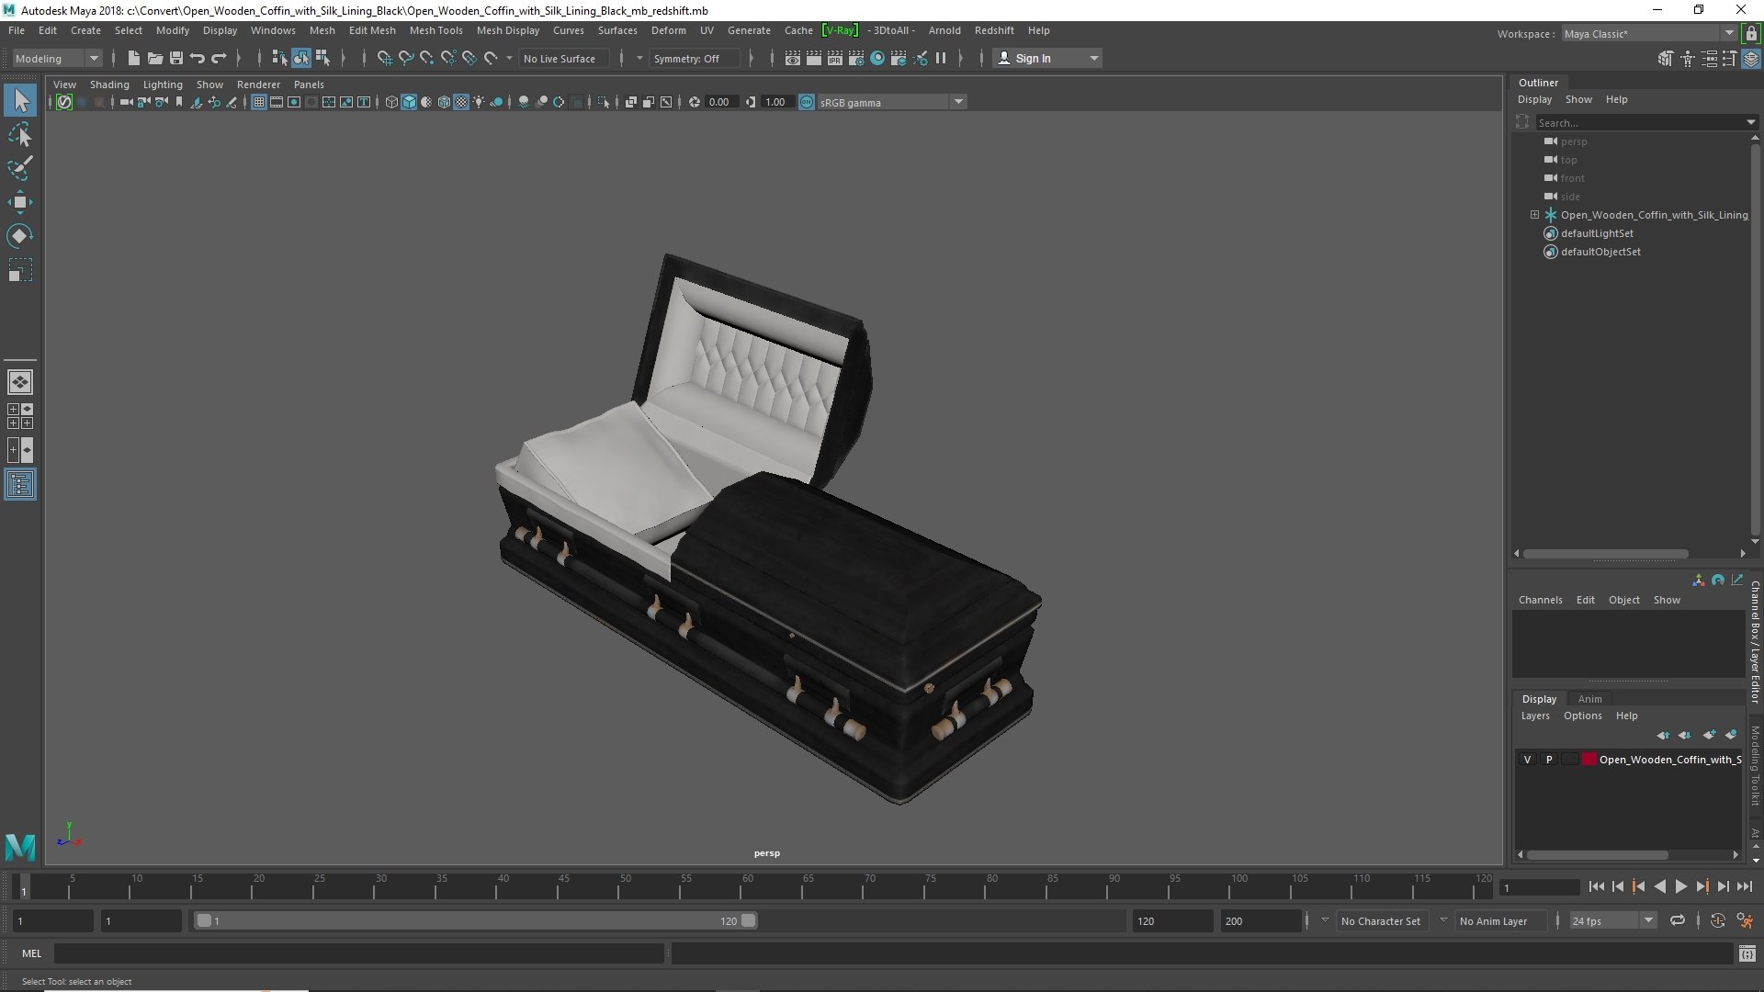This screenshot has height=992, width=1764.
Task: Activate the Scale tool
Action: (20, 270)
